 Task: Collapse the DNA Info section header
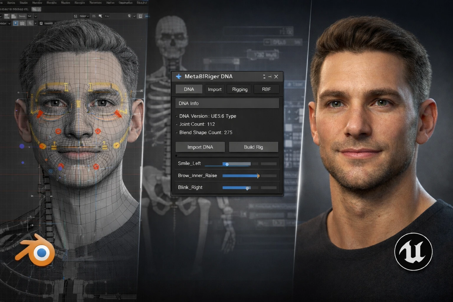coord(227,103)
